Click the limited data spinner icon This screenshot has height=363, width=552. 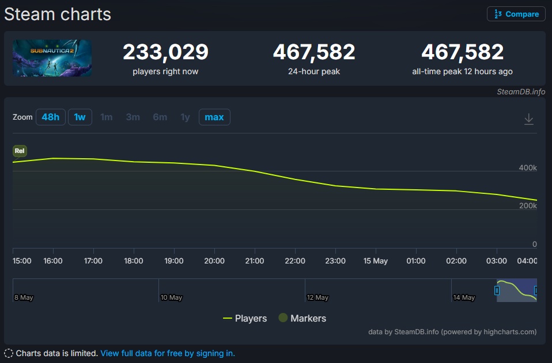coord(9,354)
